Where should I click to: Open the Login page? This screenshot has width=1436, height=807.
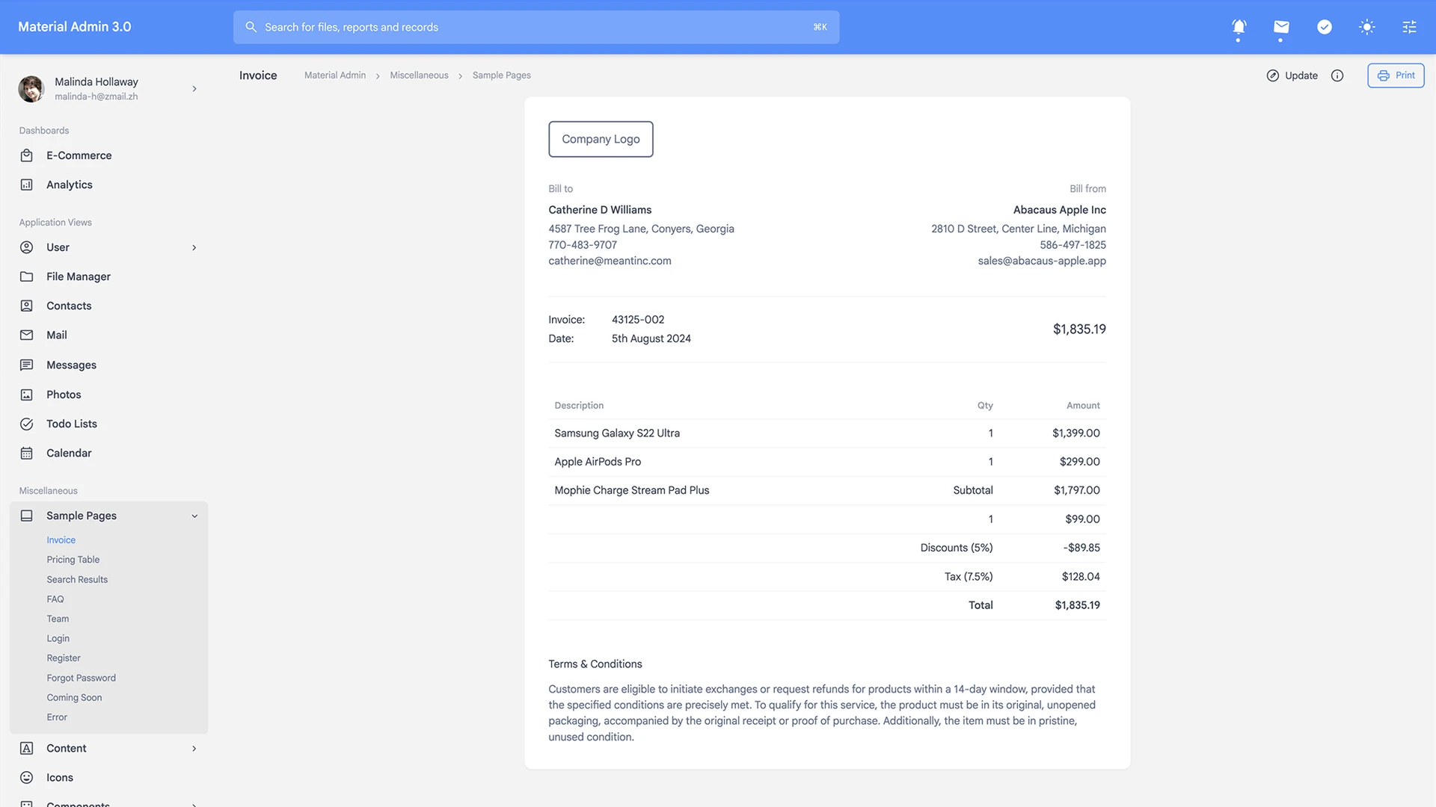pos(58,638)
